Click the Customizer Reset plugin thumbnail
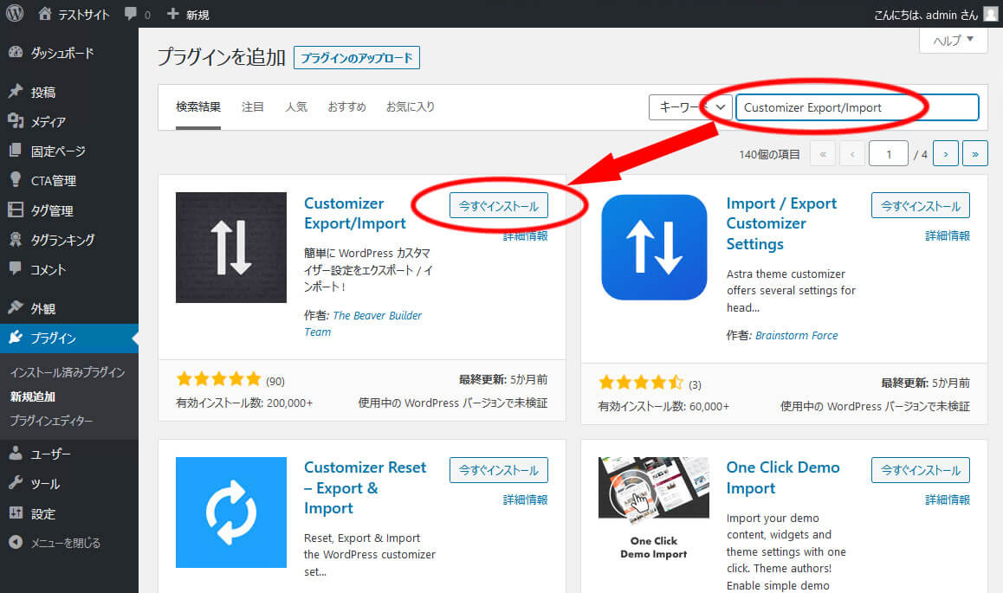The image size is (1003, 593). (231, 512)
